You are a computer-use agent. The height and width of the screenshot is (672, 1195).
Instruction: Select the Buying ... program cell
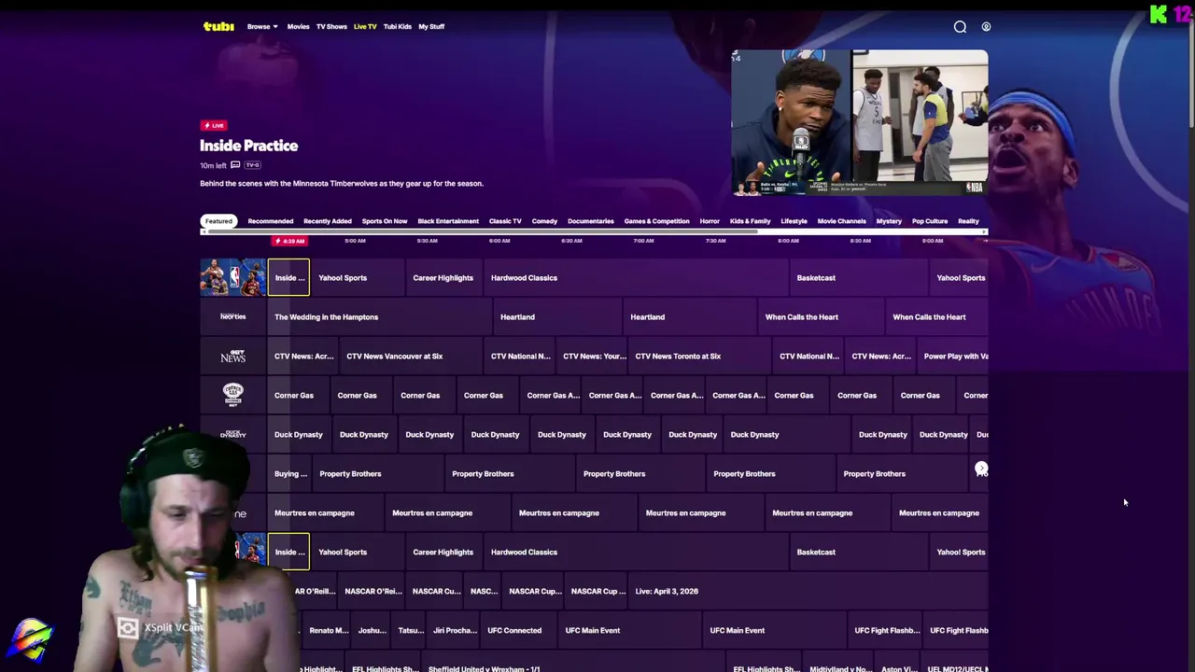pyautogui.click(x=289, y=473)
